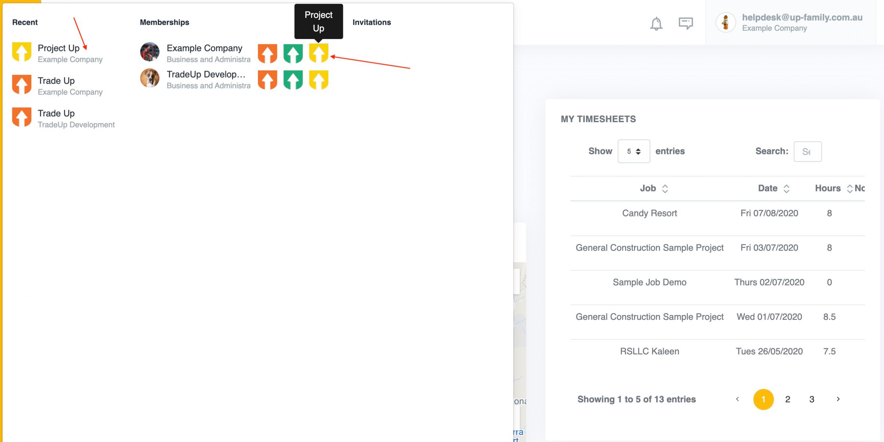
Task: Sort timesheets by Job column
Action: pos(654,188)
